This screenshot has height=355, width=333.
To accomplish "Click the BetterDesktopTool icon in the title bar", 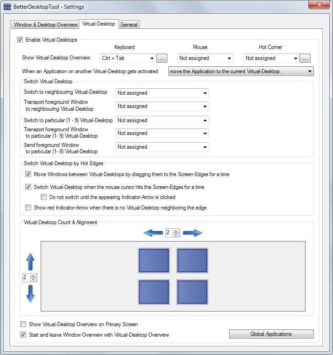I will 7,7.
